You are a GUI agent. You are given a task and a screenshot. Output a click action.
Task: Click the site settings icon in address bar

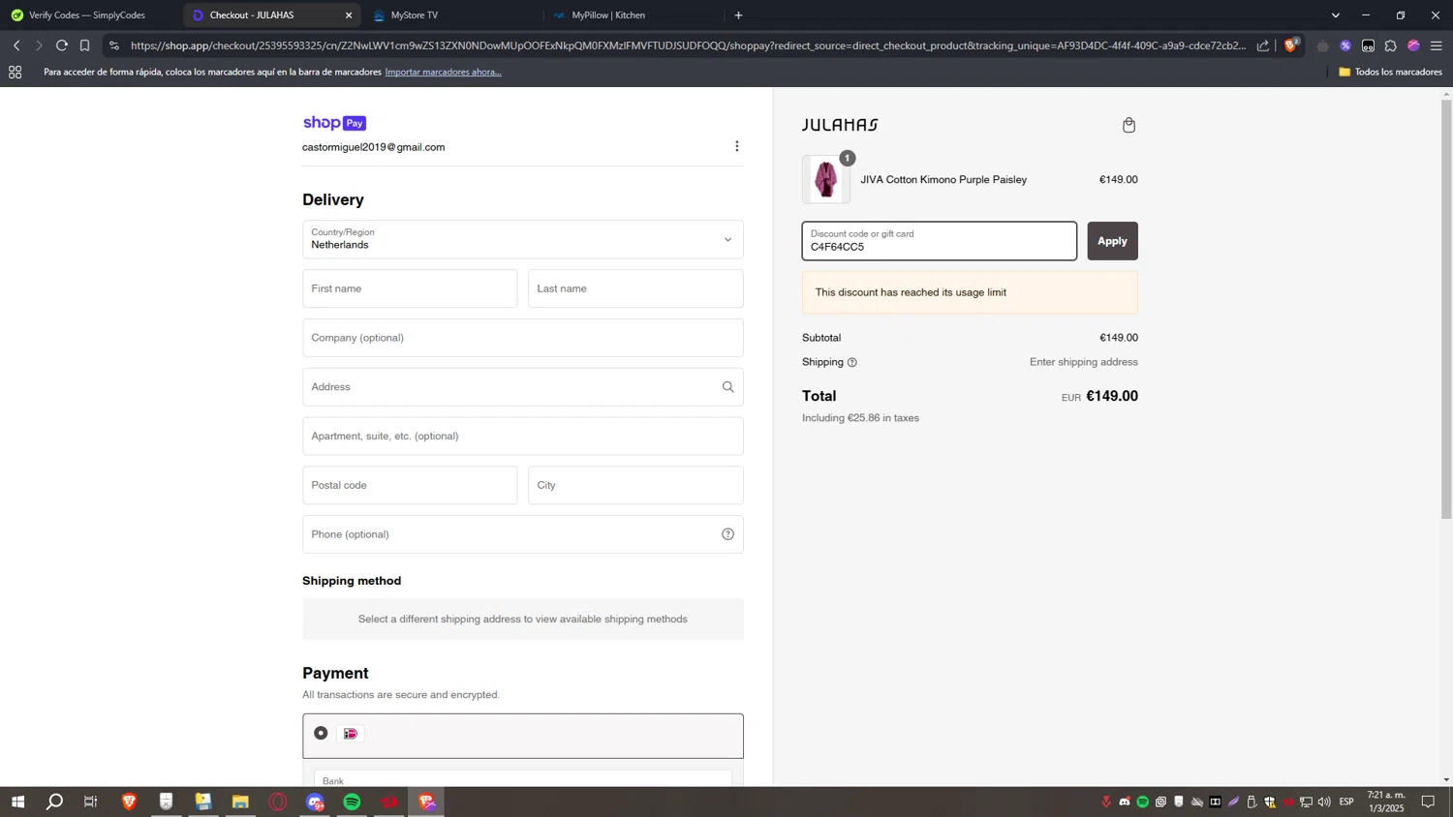[x=114, y=45]
